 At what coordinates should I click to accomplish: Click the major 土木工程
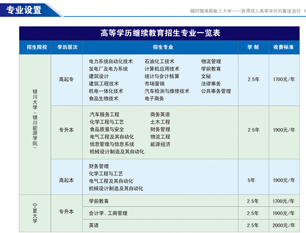(160, 122)
